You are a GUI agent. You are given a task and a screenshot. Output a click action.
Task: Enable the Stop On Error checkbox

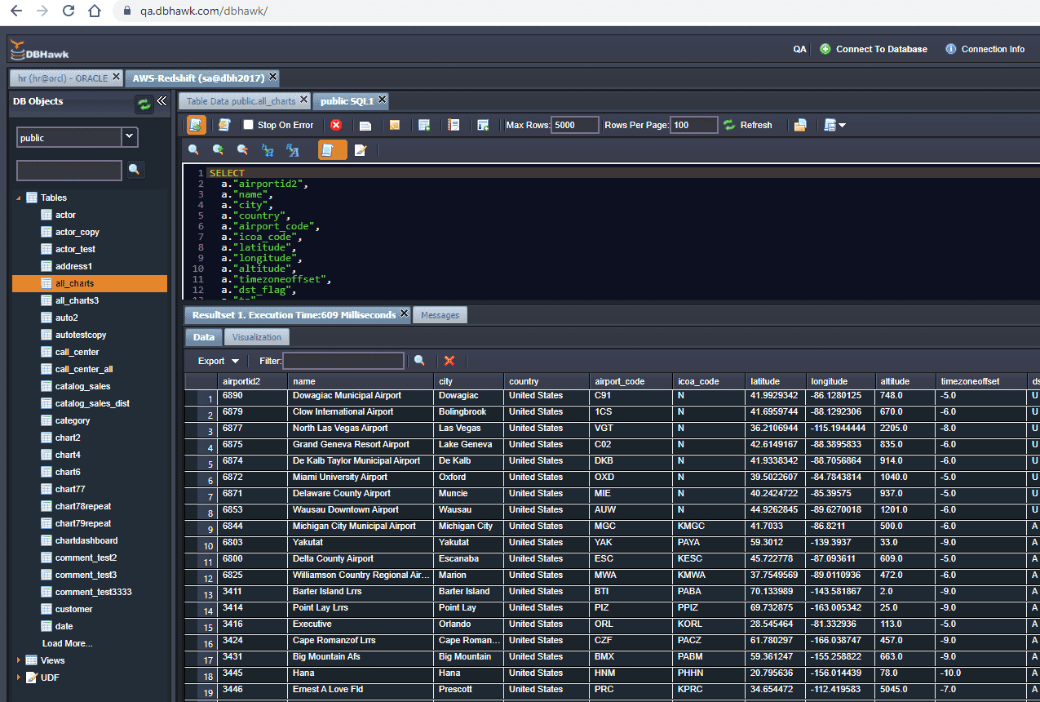pyautogui.click(x=249, y=125)
